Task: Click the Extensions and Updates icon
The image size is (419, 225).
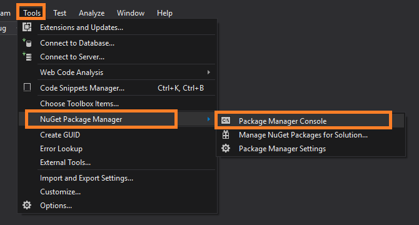Action: click(27, 27)
